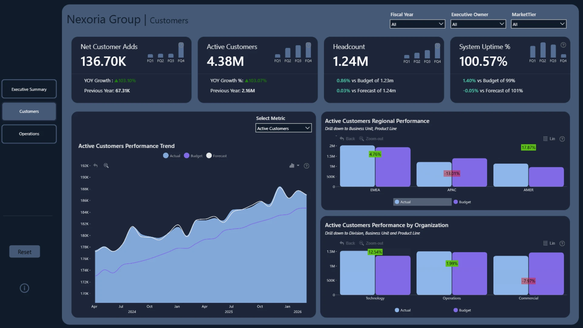Open the Fiscal Year dropdown

point(417,24)
